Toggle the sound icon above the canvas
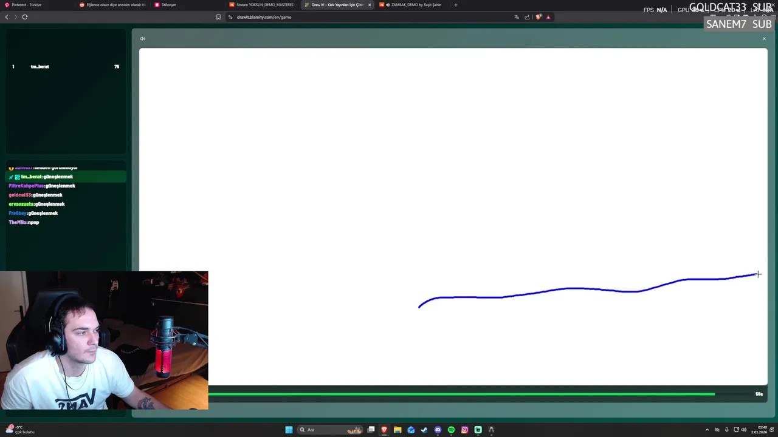The image size is (778, 437). (x=142, y=39)
